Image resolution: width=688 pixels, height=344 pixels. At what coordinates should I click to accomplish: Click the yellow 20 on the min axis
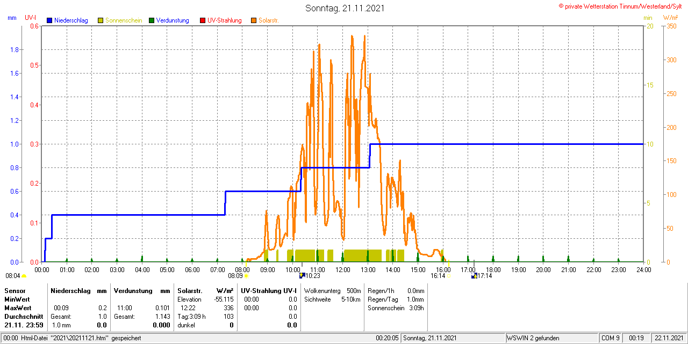(650, 26)
